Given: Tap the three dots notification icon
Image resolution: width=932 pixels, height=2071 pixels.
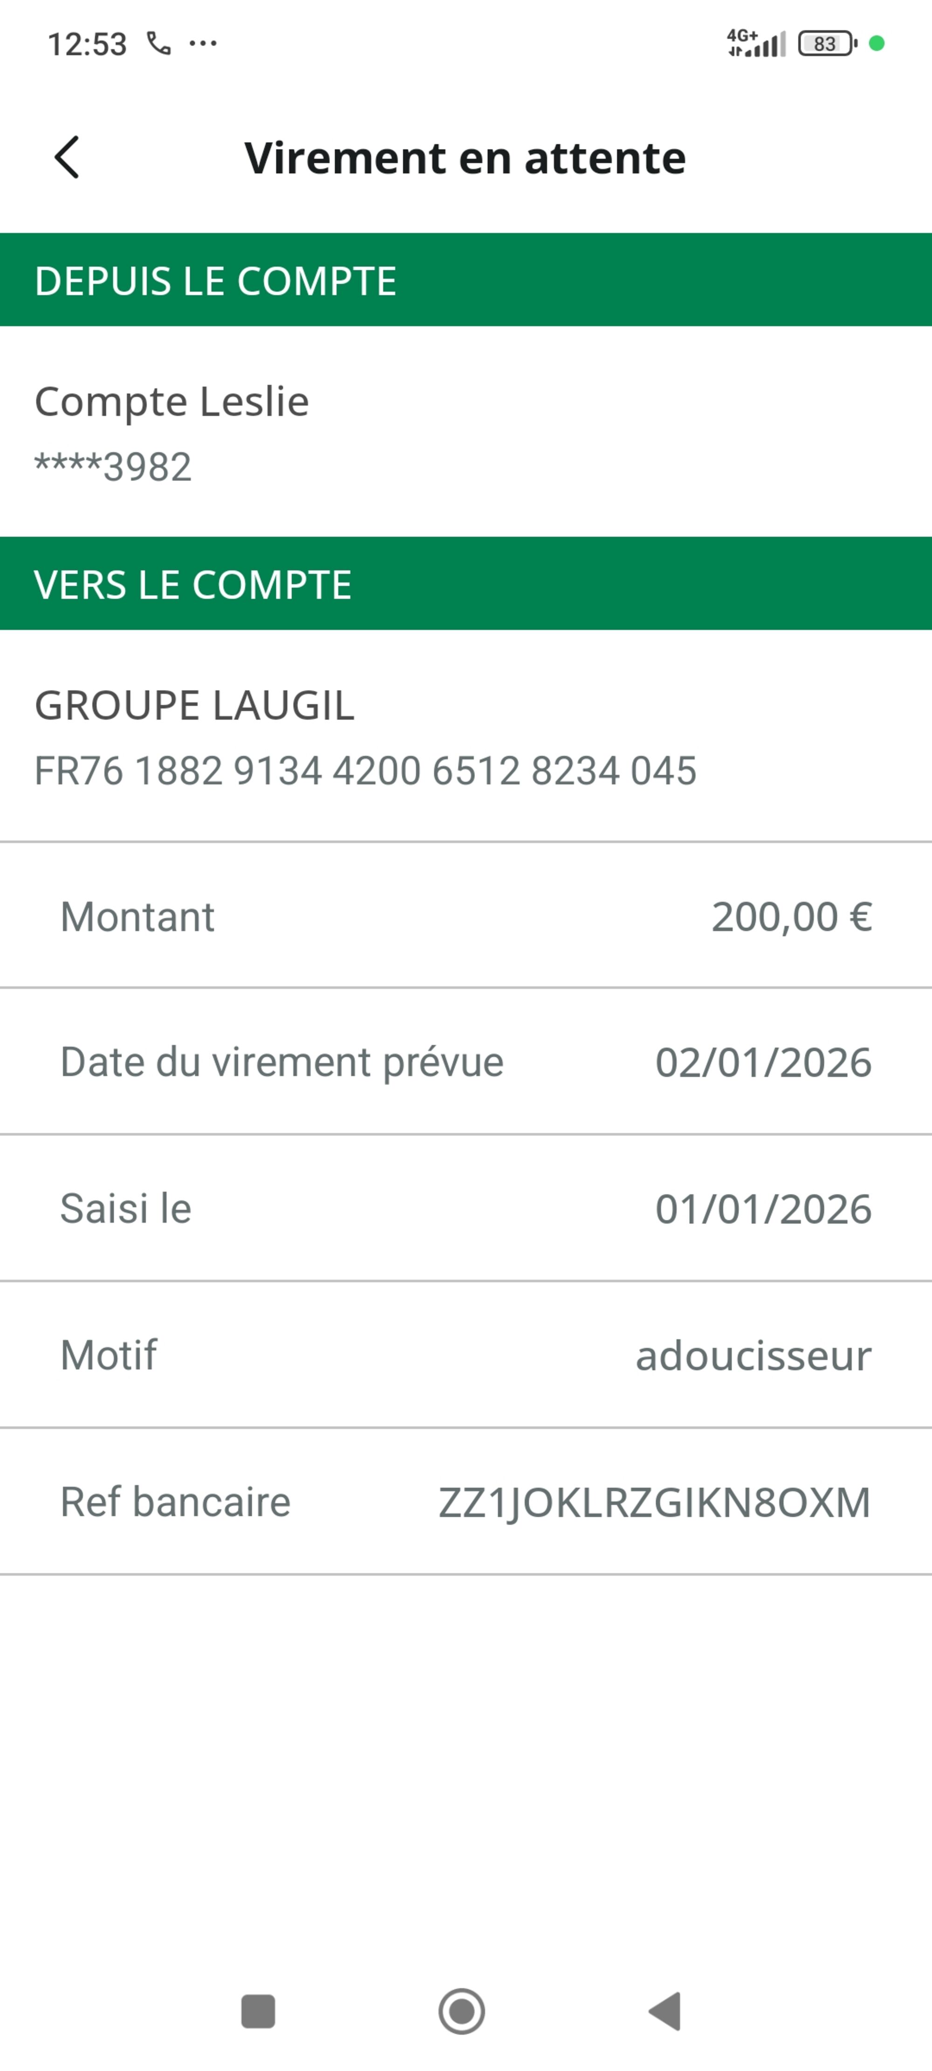Looking at the screenshot, I should pyautogui.click(x=203, y=43).
